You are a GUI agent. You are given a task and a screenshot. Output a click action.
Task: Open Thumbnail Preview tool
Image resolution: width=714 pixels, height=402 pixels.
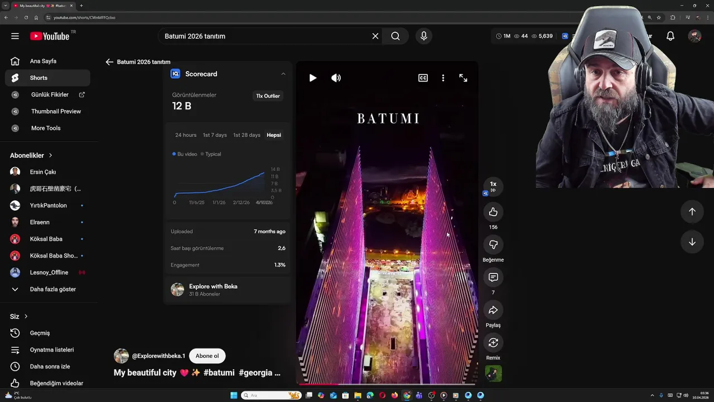(x=47, y=112)
